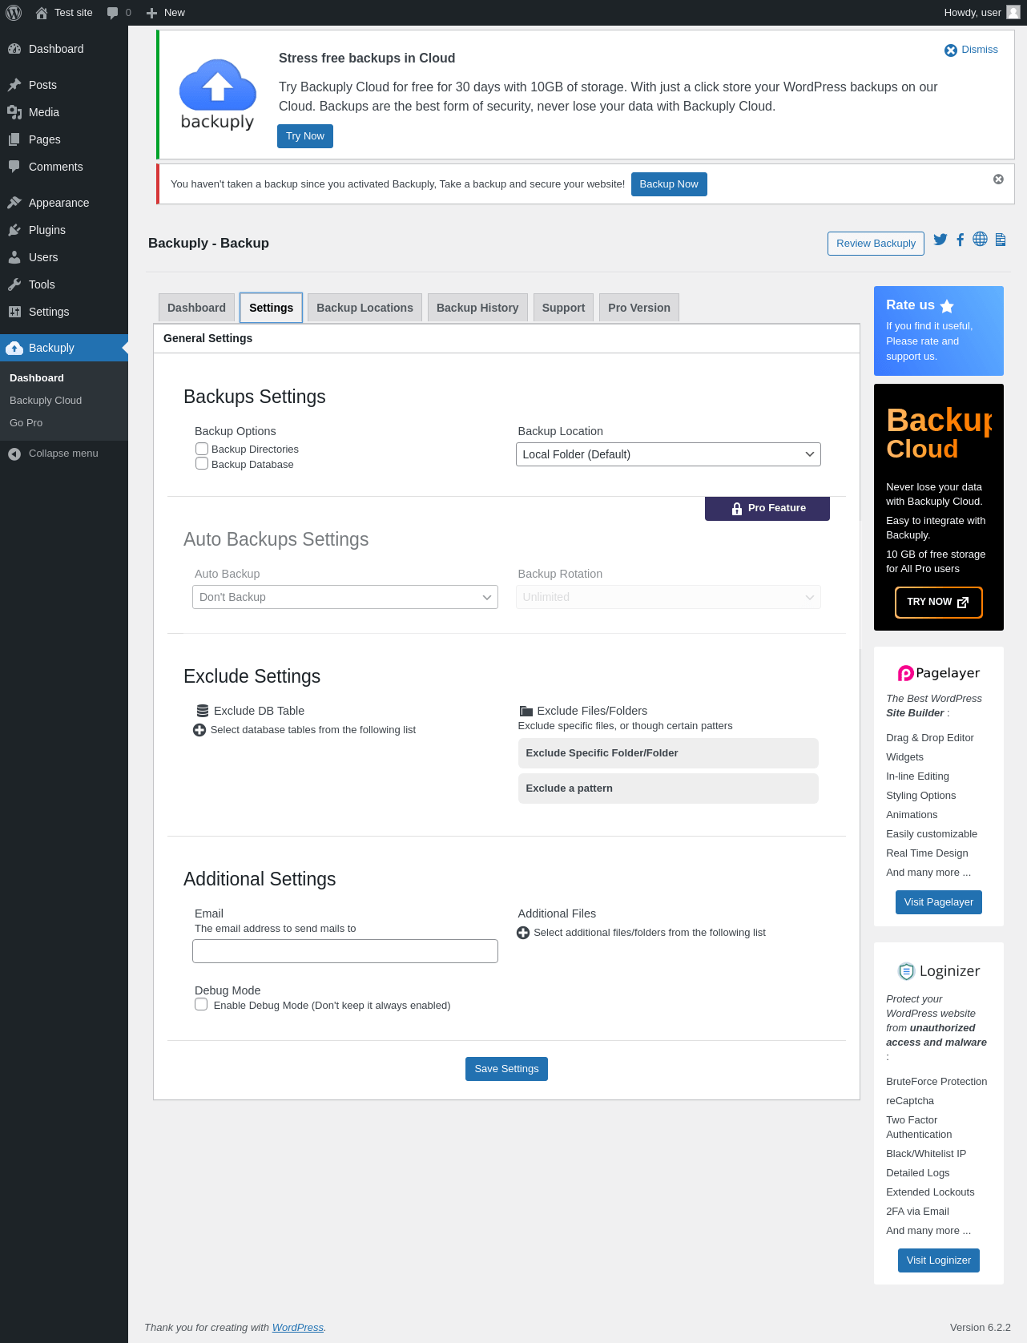This screenshot has width=1027, height=1343.
Task: Click the Comments icon in sidebar
Action: pos(14,167)
